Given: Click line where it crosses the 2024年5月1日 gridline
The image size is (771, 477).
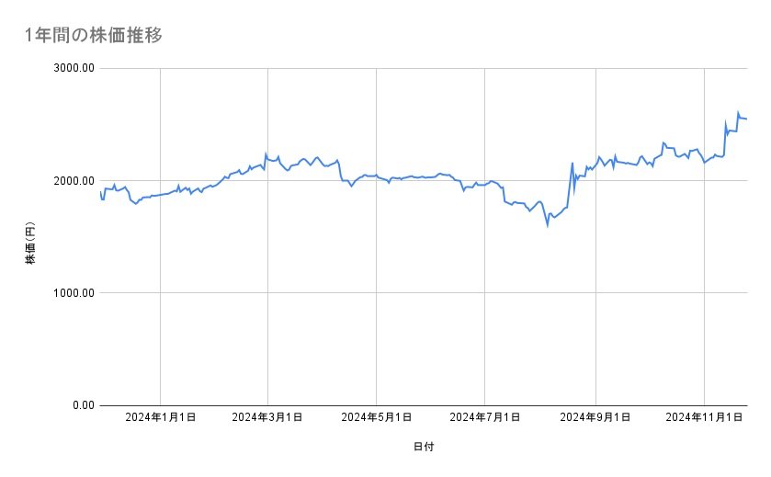Looking at the screenshot, I should pos(377,175).
